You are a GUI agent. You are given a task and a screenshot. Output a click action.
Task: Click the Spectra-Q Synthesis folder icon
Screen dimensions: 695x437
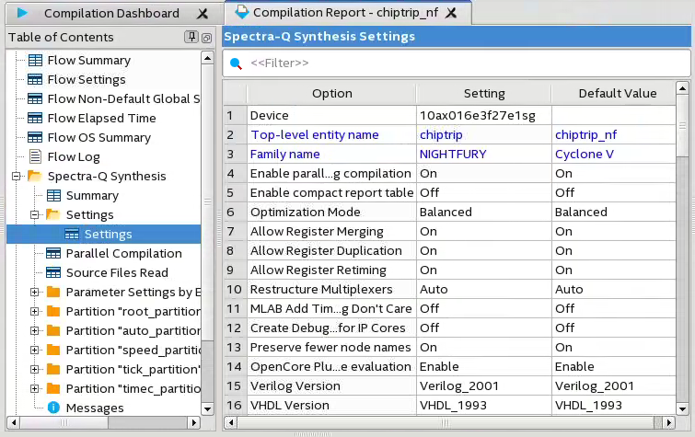(35, 176)
